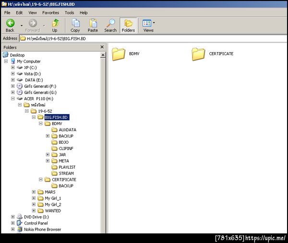Select the DVD Drive (I:) icon
Screen dimensions: 288x243
click(20, 217)
